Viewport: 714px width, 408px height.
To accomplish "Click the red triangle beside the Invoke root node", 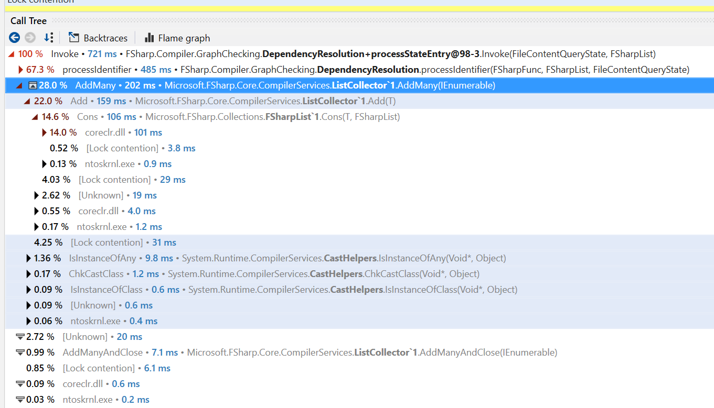I will pyautogui.click(x=11, y=53).
